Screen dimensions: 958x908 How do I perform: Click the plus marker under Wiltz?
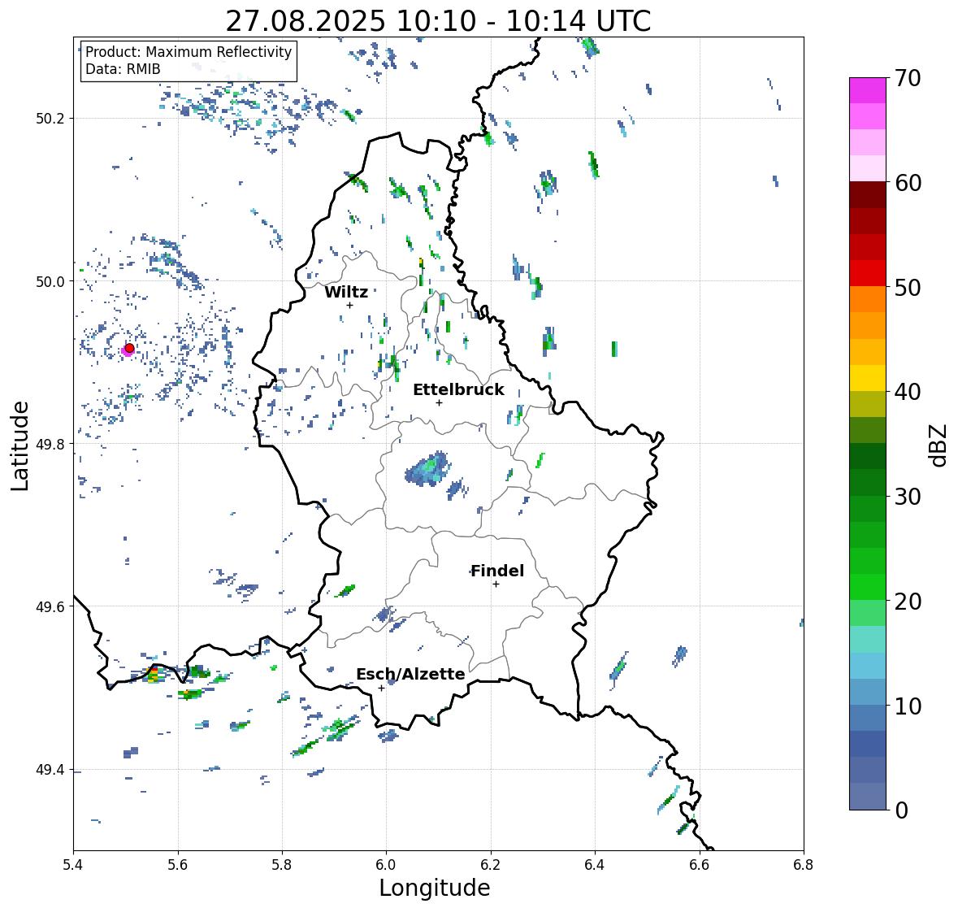tap(349, 305)
